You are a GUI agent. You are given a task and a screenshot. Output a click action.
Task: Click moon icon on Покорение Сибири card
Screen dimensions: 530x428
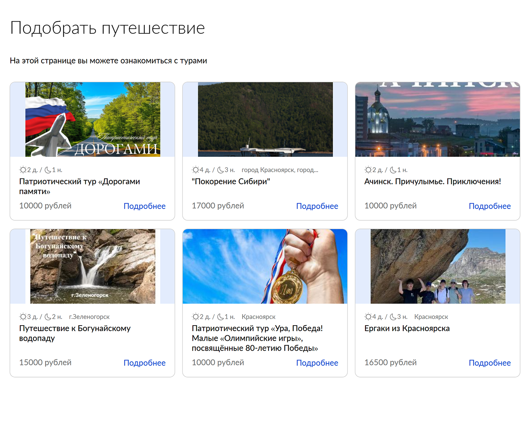220,170
